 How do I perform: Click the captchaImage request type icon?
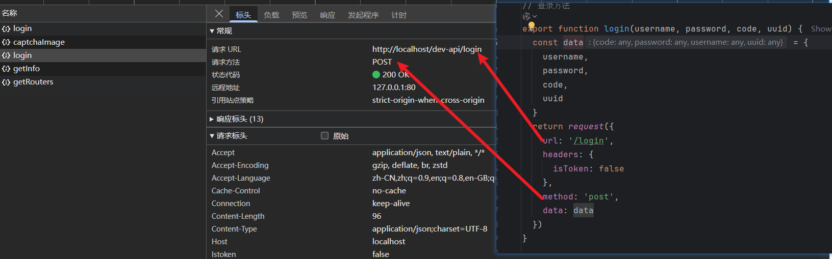point(6,42)
